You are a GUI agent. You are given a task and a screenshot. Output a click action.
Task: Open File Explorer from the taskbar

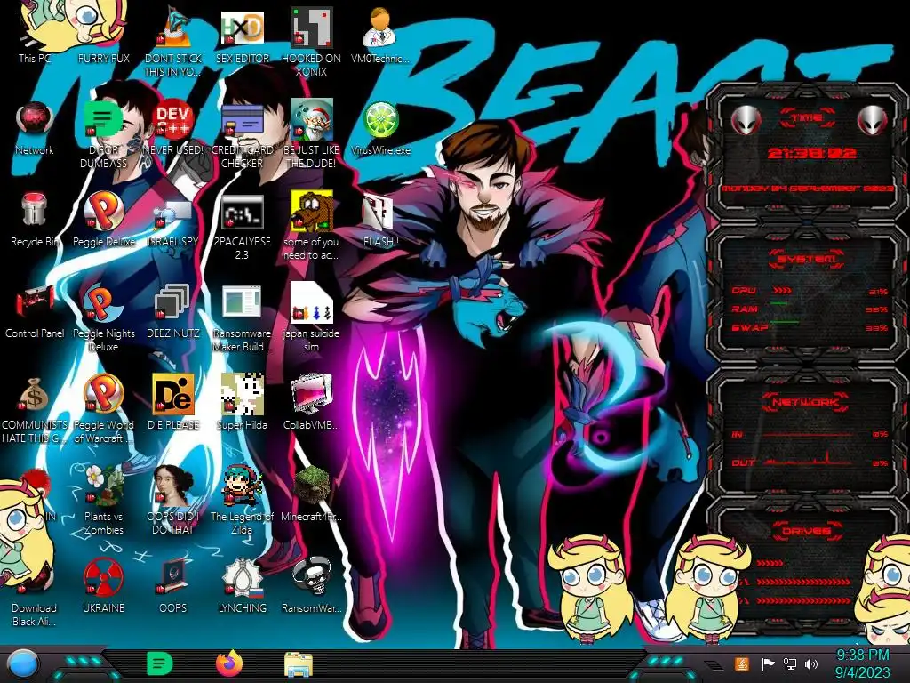tap(299, 664)
